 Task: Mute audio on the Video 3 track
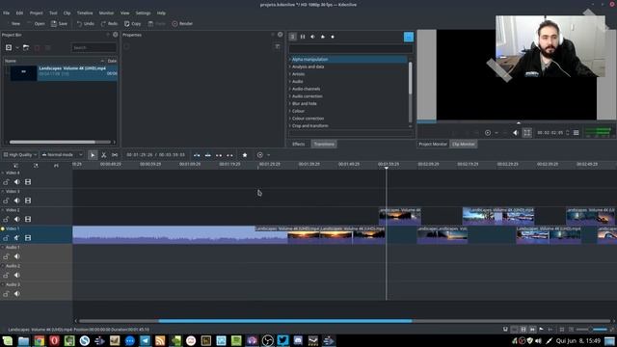tap(16, 200)
